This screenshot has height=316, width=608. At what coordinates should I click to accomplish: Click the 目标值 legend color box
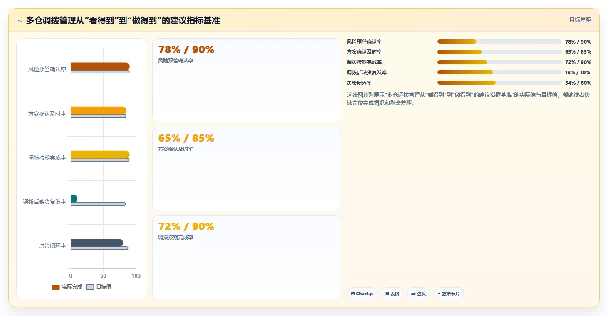coord(90,287)
